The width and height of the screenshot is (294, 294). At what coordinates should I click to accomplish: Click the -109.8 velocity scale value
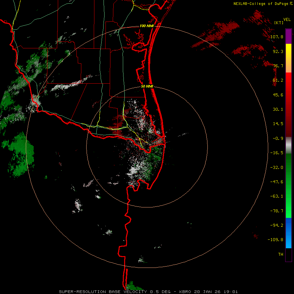click(x=275, y=240)
